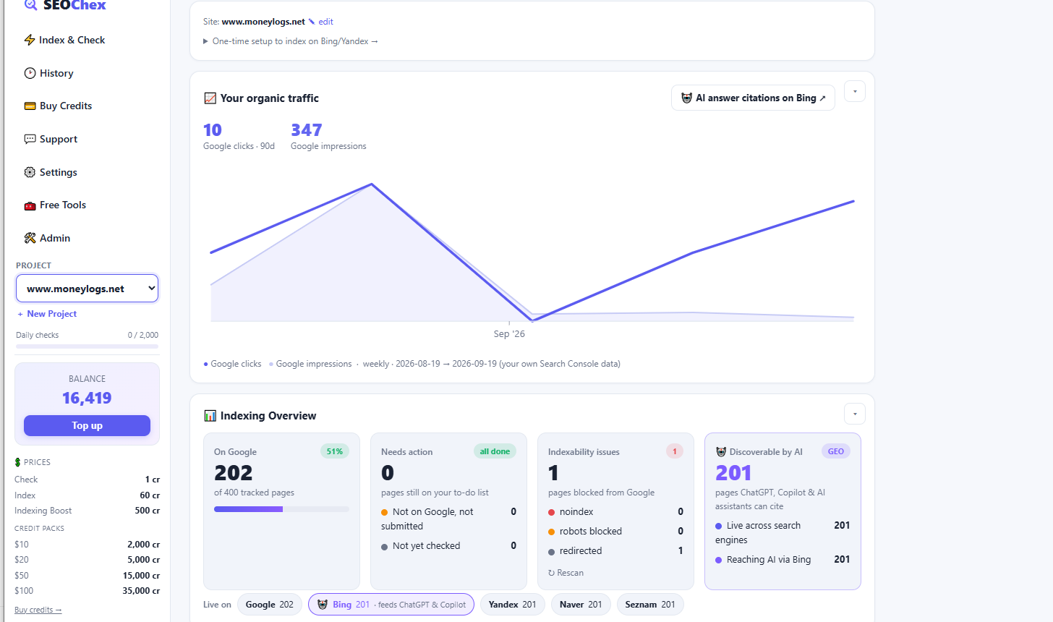Navigate to Settings
The width and height of the screenshot is (1053, 622).
(51, 172)
